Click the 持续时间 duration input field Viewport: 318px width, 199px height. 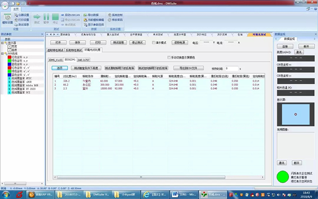[231, 68]
